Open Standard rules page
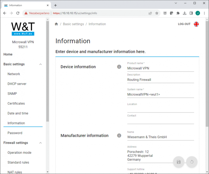 (18, 162)
